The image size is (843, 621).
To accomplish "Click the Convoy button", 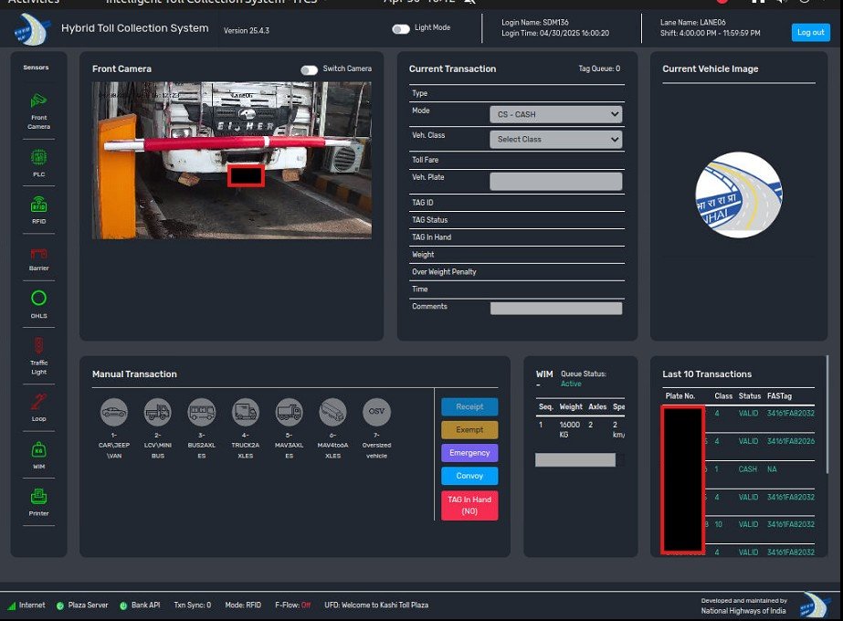I will [x=469, y=476].
